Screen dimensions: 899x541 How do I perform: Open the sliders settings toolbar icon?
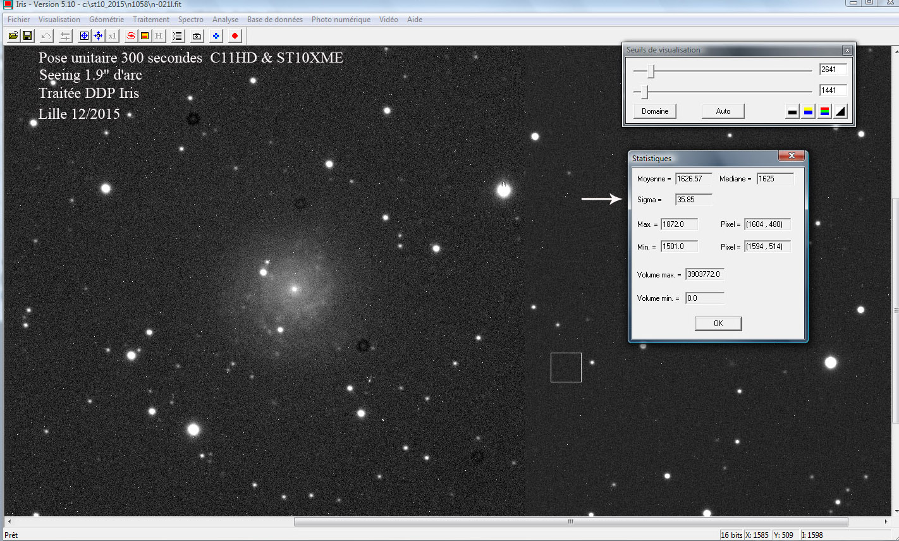[x=65, y=36]
